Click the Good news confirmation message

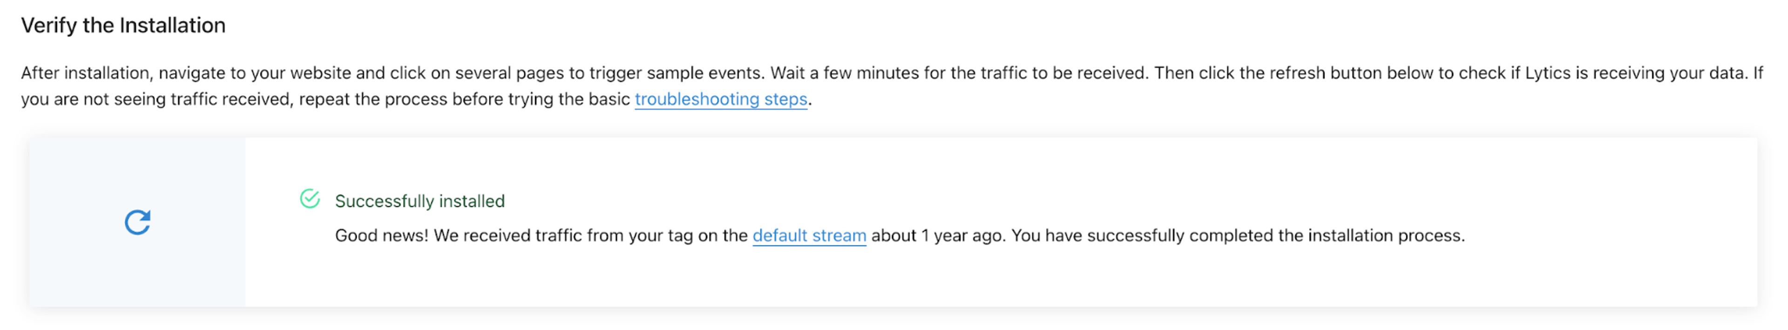click(x=900, y=236)
